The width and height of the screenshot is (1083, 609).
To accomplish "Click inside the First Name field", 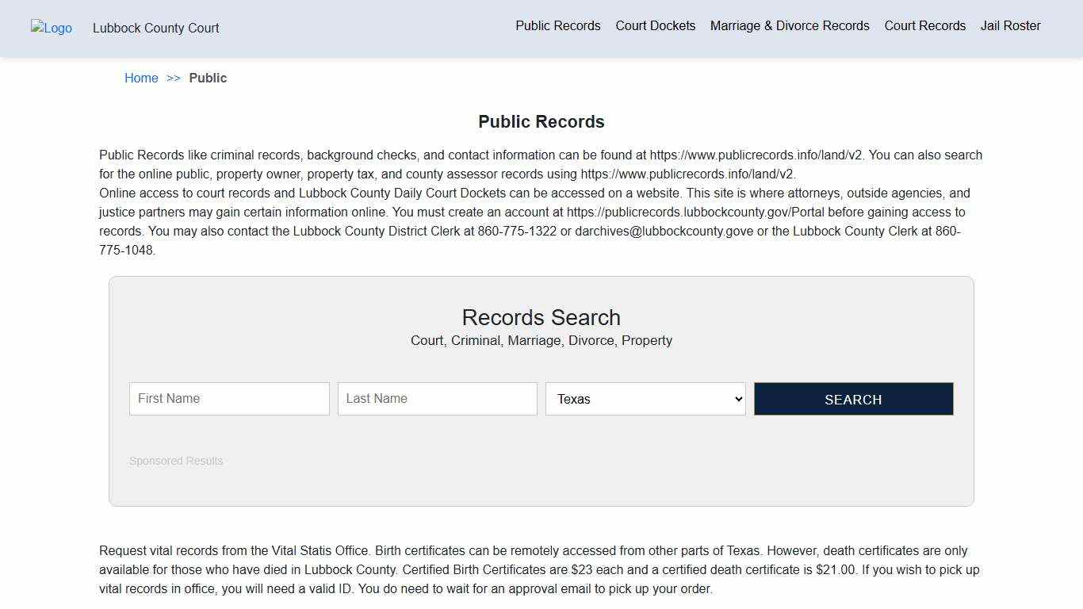I will pos(229,399).
